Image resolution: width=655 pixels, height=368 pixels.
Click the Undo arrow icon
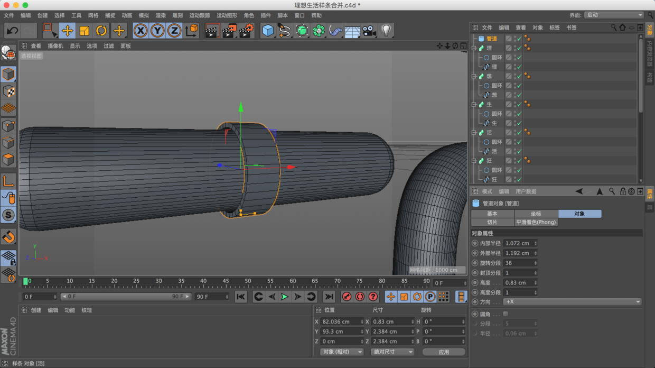[x=12, y=31]
